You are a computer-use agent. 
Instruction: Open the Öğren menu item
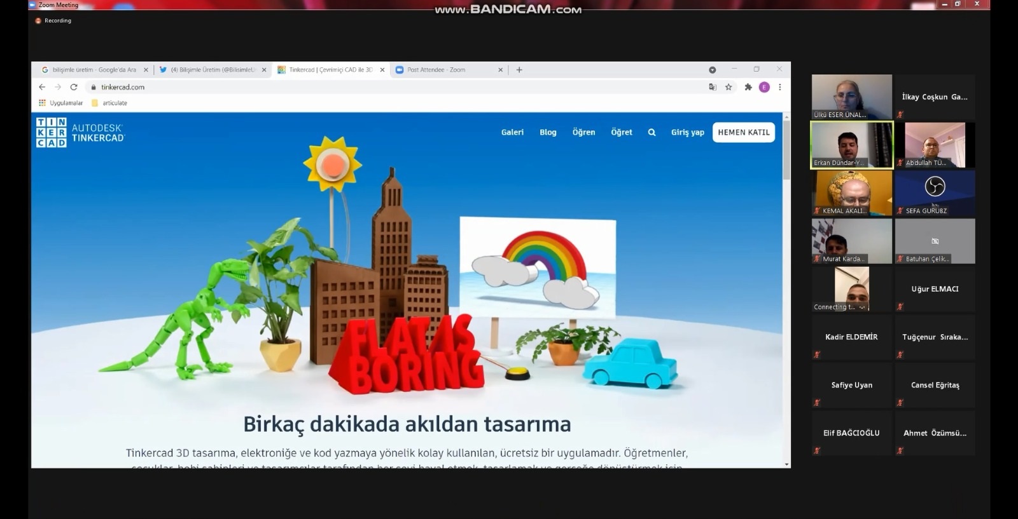click(x=583, y=132)
